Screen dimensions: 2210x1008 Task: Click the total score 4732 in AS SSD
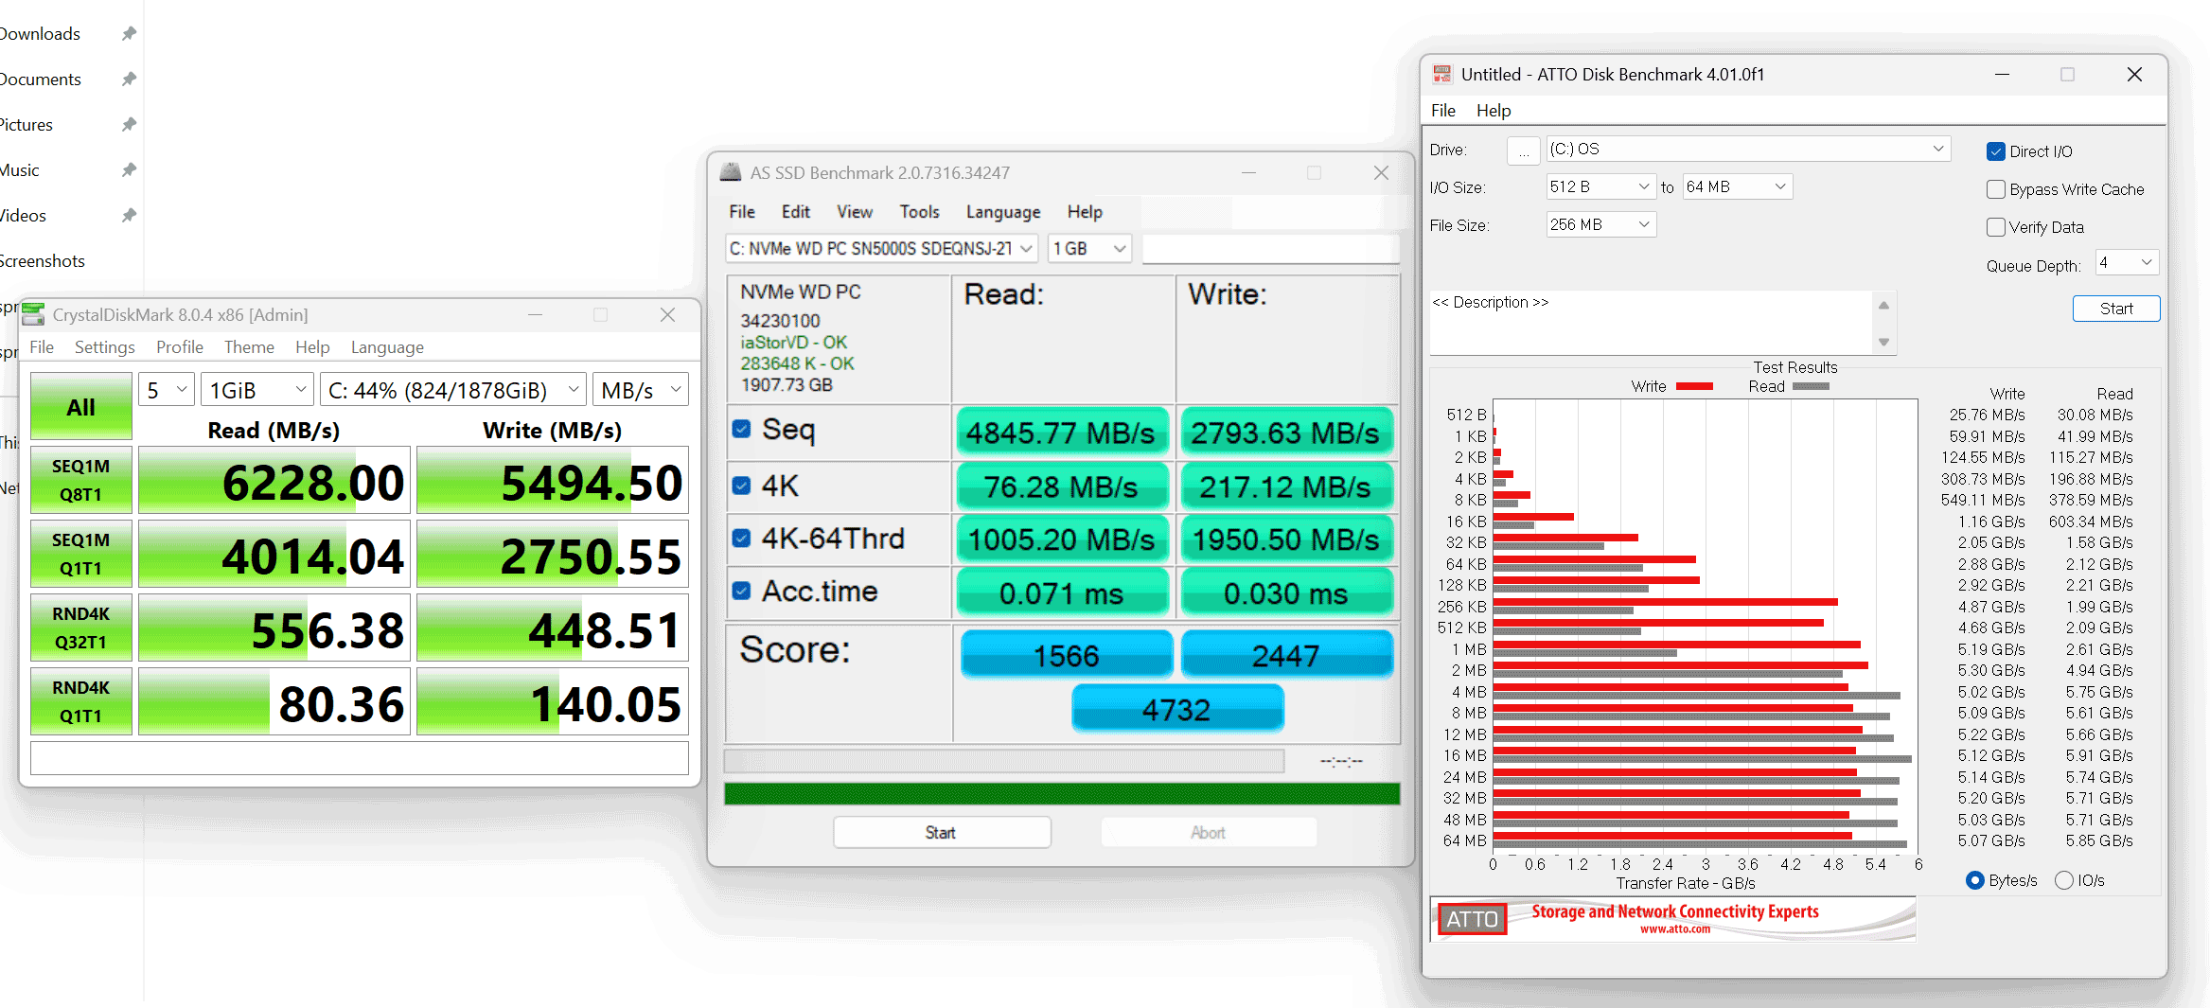(x=1177, y=709)
